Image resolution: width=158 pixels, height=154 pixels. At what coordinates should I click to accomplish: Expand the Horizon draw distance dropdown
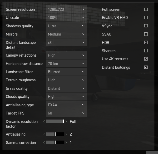(67, 64)
